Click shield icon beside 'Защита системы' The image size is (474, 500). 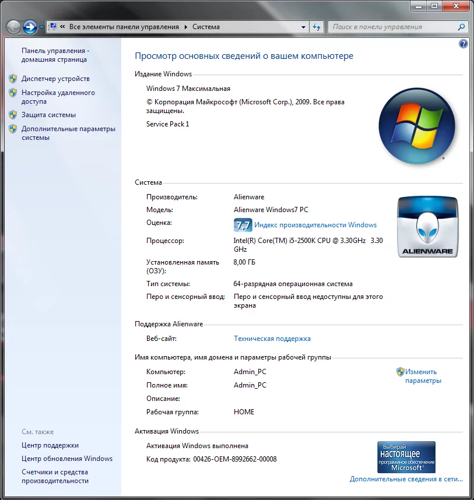13,115
